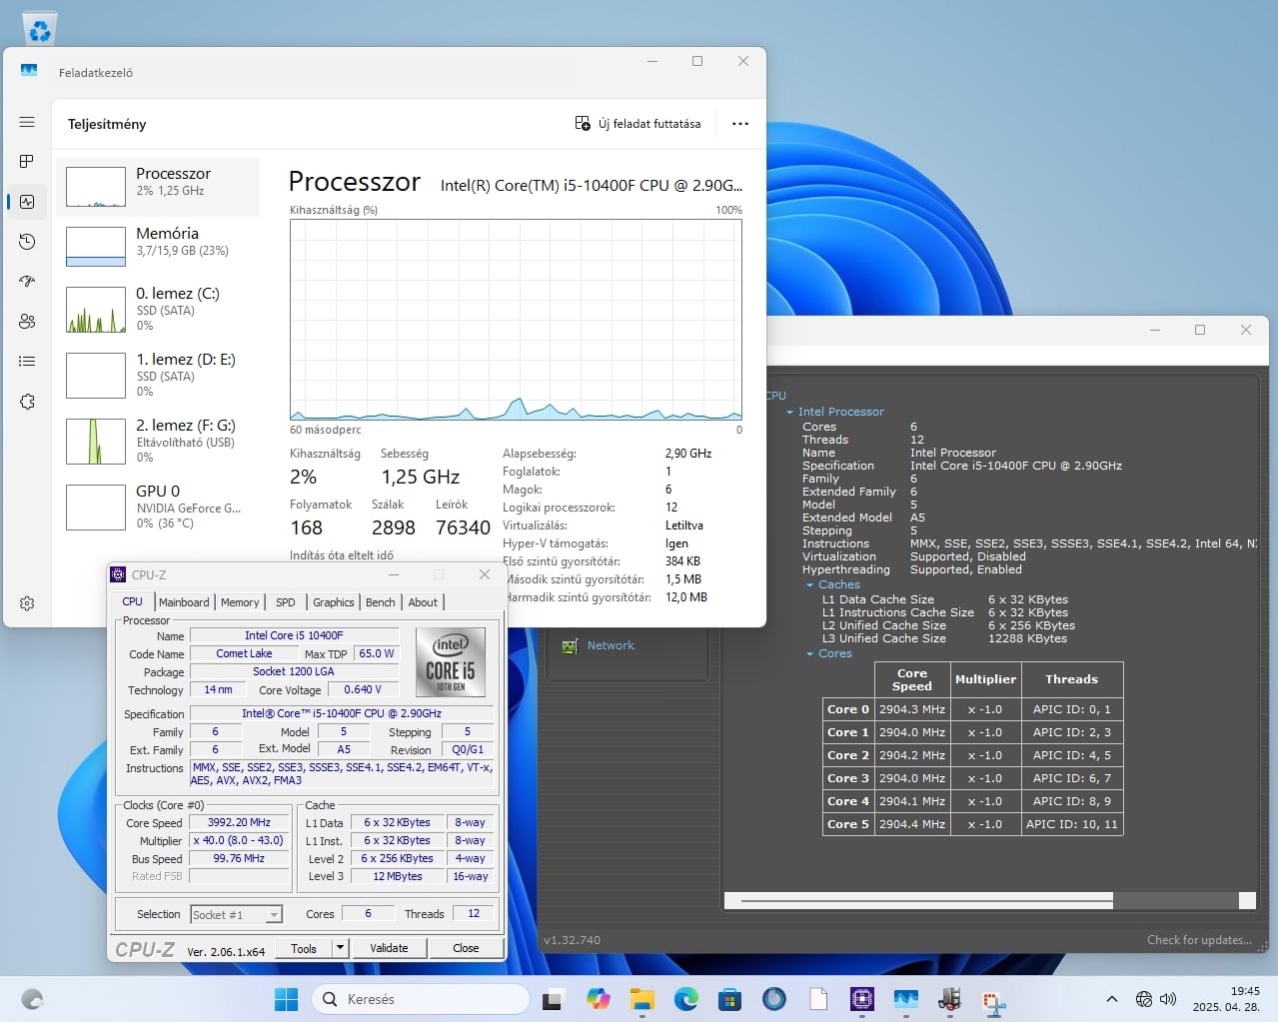Open Microsoft Store from taskbar

[729, 999]
